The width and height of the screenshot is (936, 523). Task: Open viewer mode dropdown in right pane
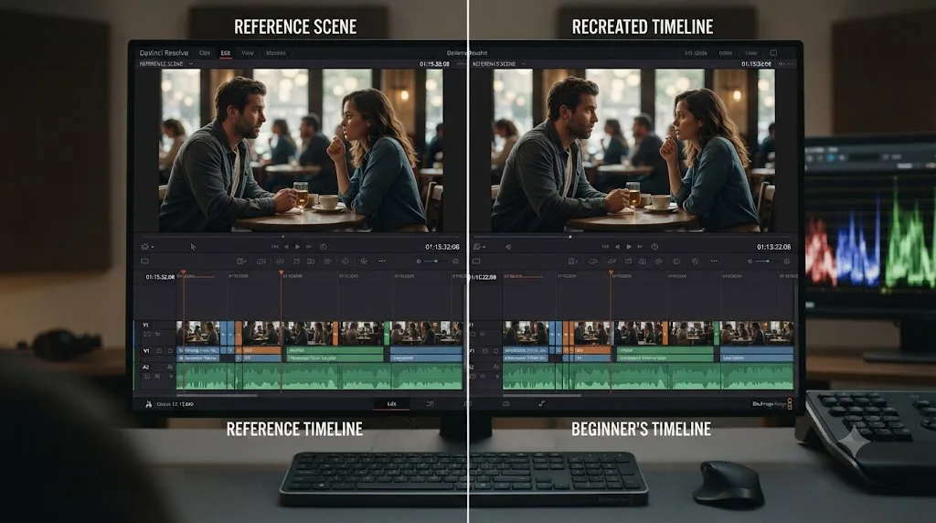[479, 247]
